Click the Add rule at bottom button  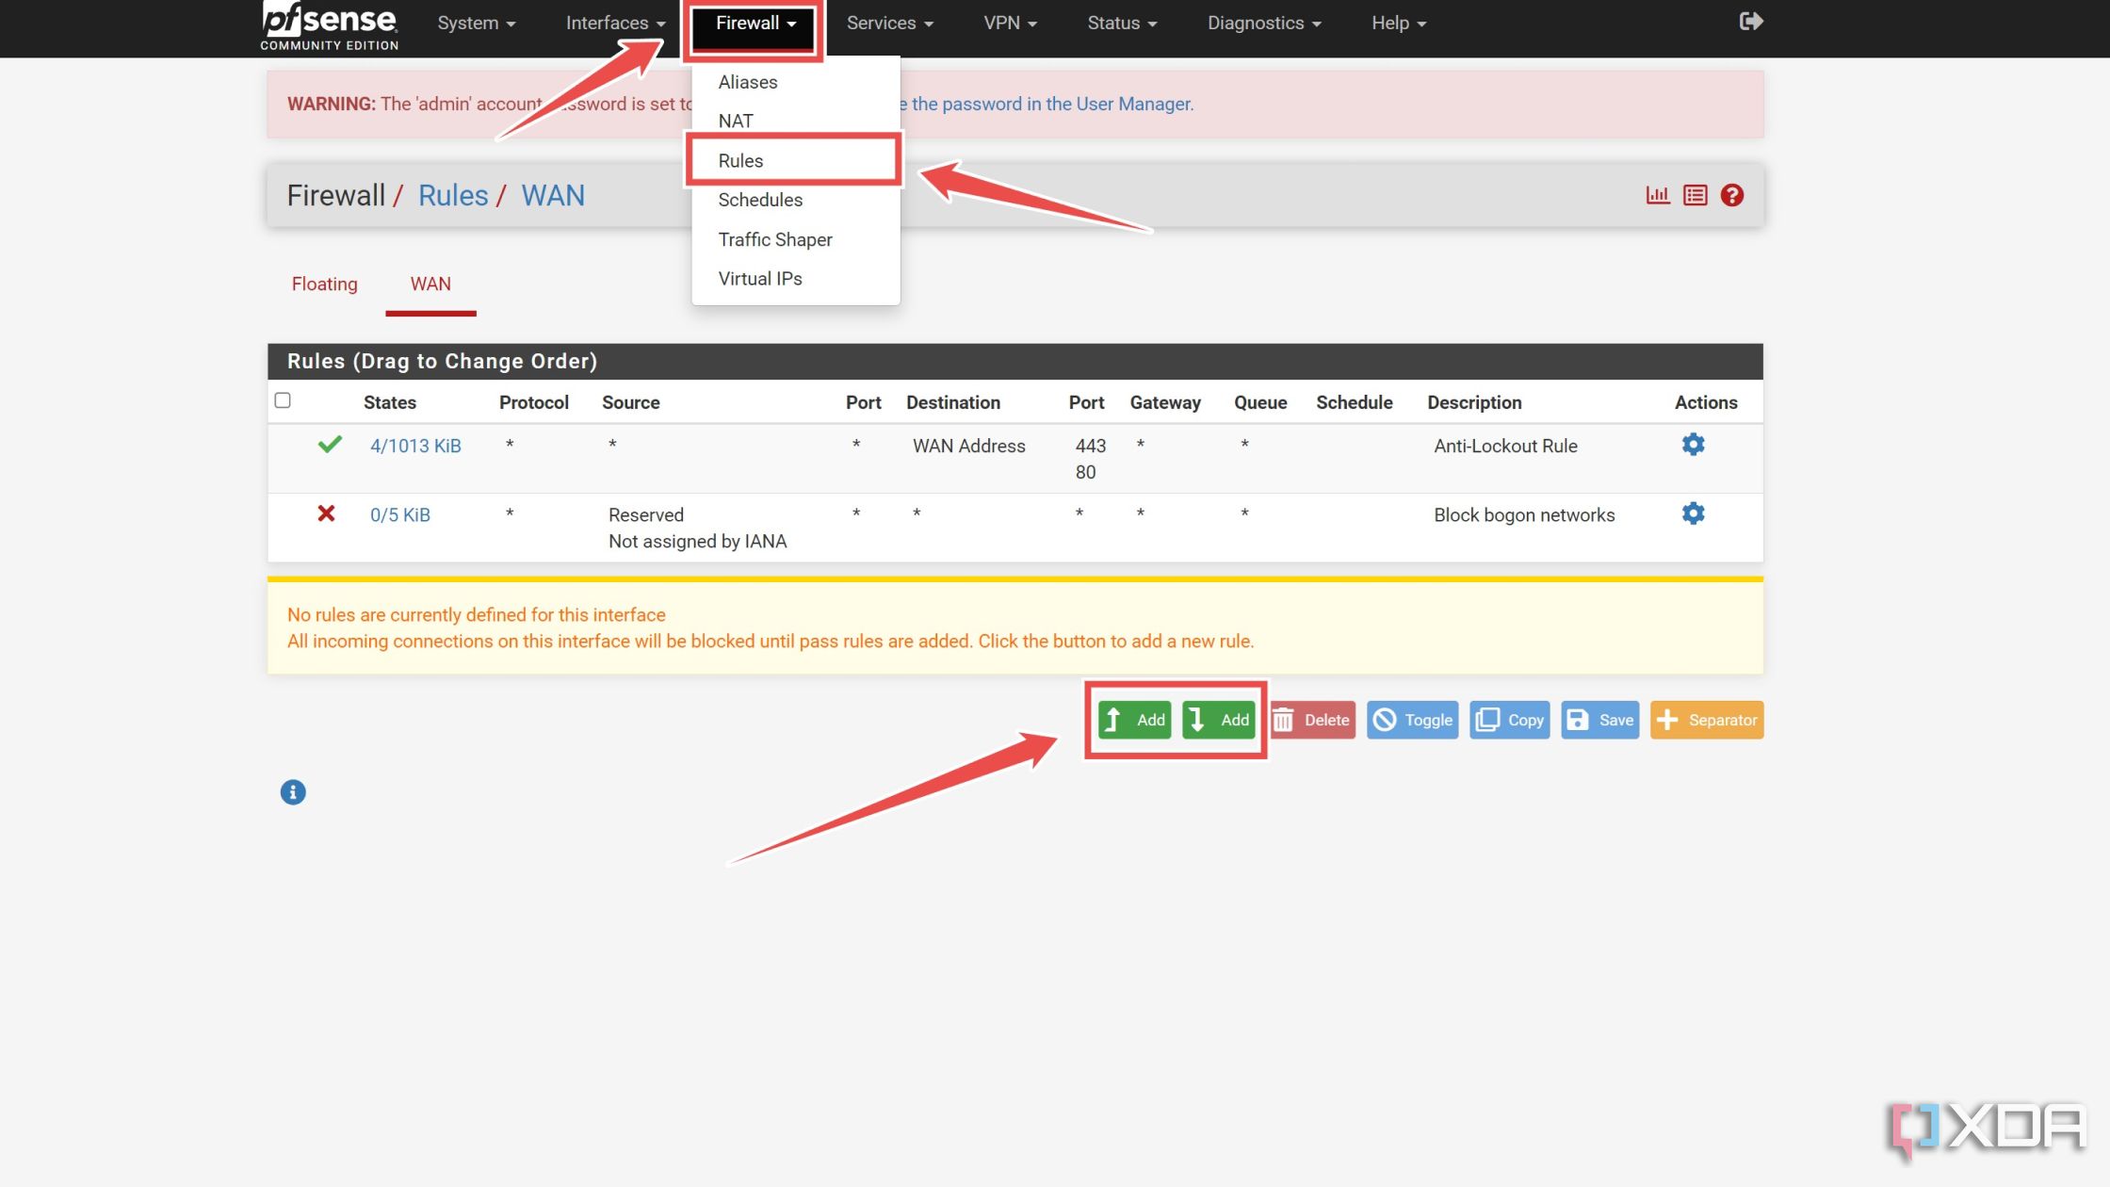pyautogui.click(x=1217, y=719)
